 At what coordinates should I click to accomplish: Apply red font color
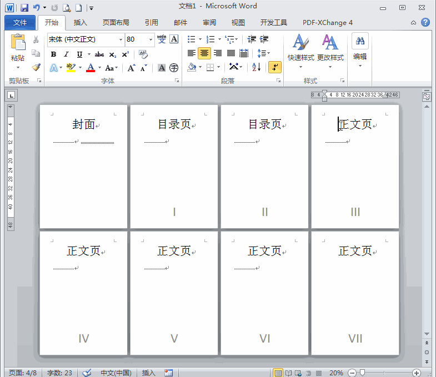91,68
